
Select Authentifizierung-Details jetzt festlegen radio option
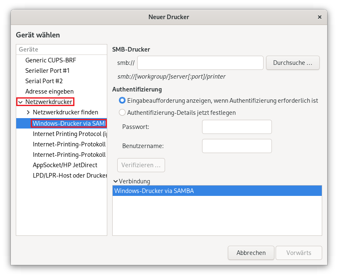coord(122,112)
